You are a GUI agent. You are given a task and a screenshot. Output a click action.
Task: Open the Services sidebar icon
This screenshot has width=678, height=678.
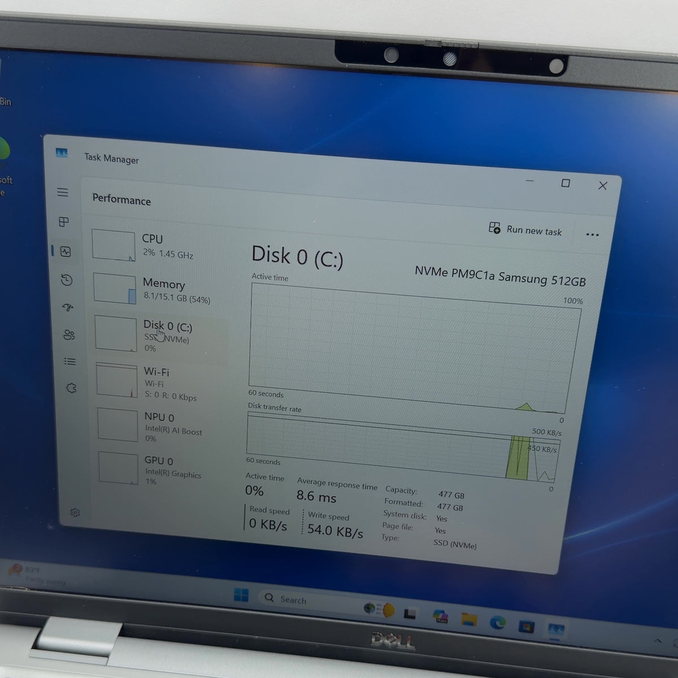click(71, 388)
